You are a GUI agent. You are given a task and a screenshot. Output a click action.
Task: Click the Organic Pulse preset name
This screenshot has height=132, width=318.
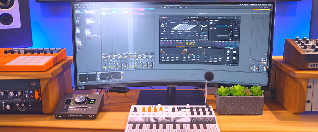[x=195, y=17]
